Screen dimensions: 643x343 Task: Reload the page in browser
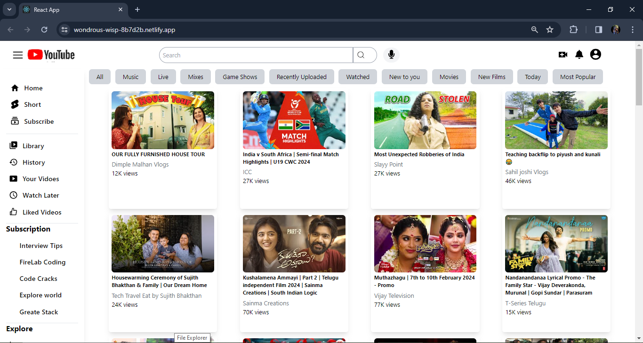(44, 30)
